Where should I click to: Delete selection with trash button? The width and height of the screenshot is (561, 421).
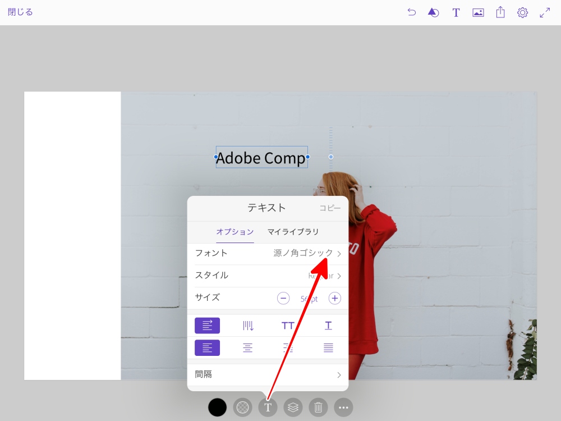point(318,408)
